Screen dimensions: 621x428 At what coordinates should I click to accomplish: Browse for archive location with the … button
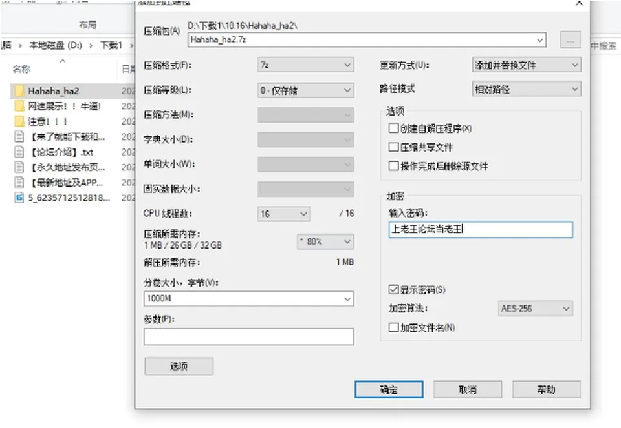pos(571,40)
